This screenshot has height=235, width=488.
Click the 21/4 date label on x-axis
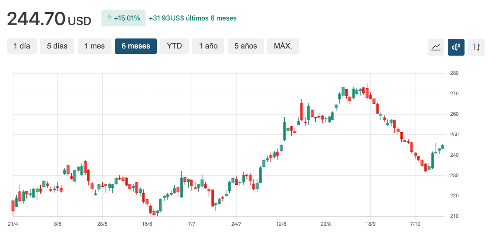click(x=13, y=224)
